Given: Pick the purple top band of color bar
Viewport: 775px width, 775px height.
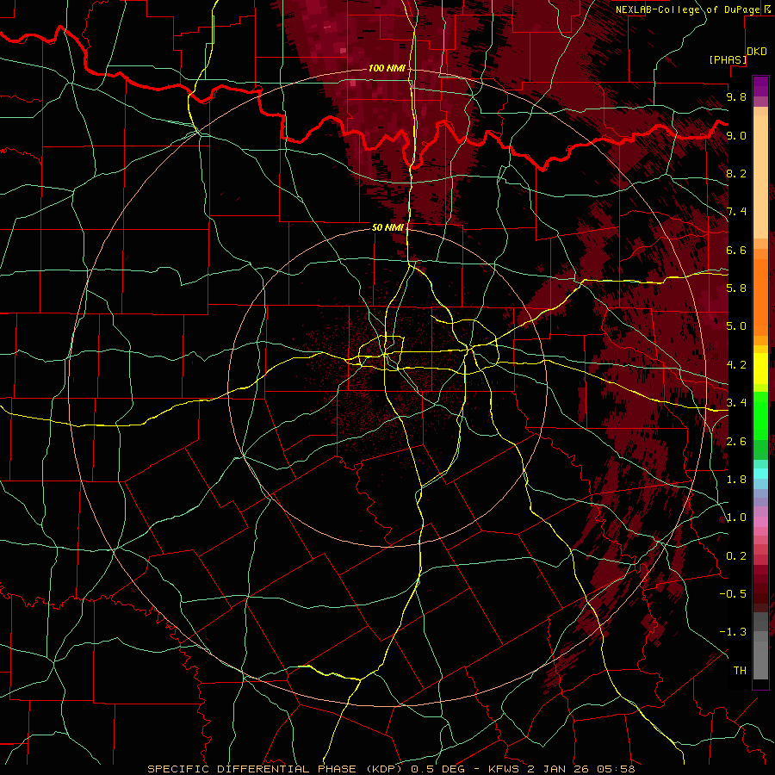Looking at the screenshot, I should coord(760,86).
